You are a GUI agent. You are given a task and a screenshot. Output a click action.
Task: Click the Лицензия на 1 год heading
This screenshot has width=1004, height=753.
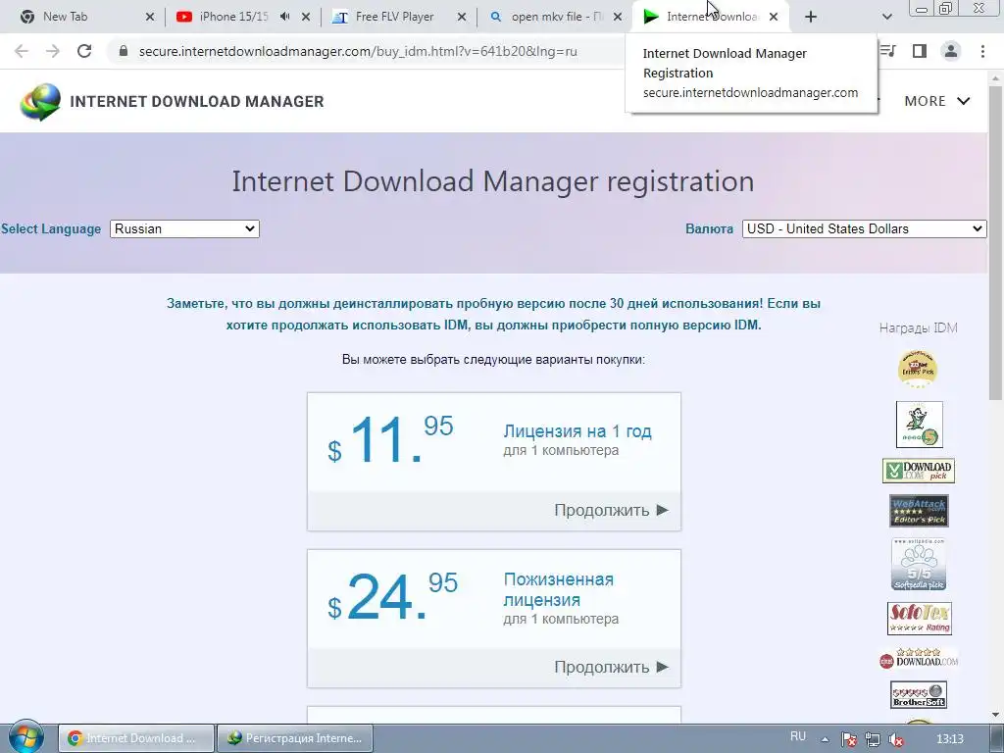[577, 431]
